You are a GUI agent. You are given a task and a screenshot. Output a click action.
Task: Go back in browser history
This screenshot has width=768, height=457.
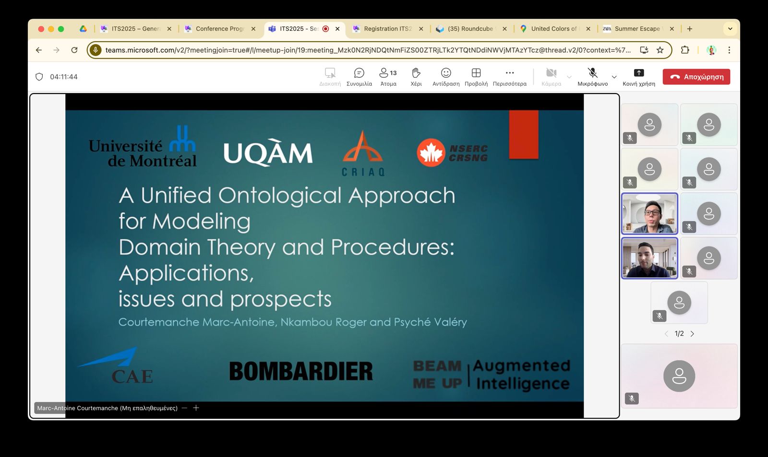(39, 50)
